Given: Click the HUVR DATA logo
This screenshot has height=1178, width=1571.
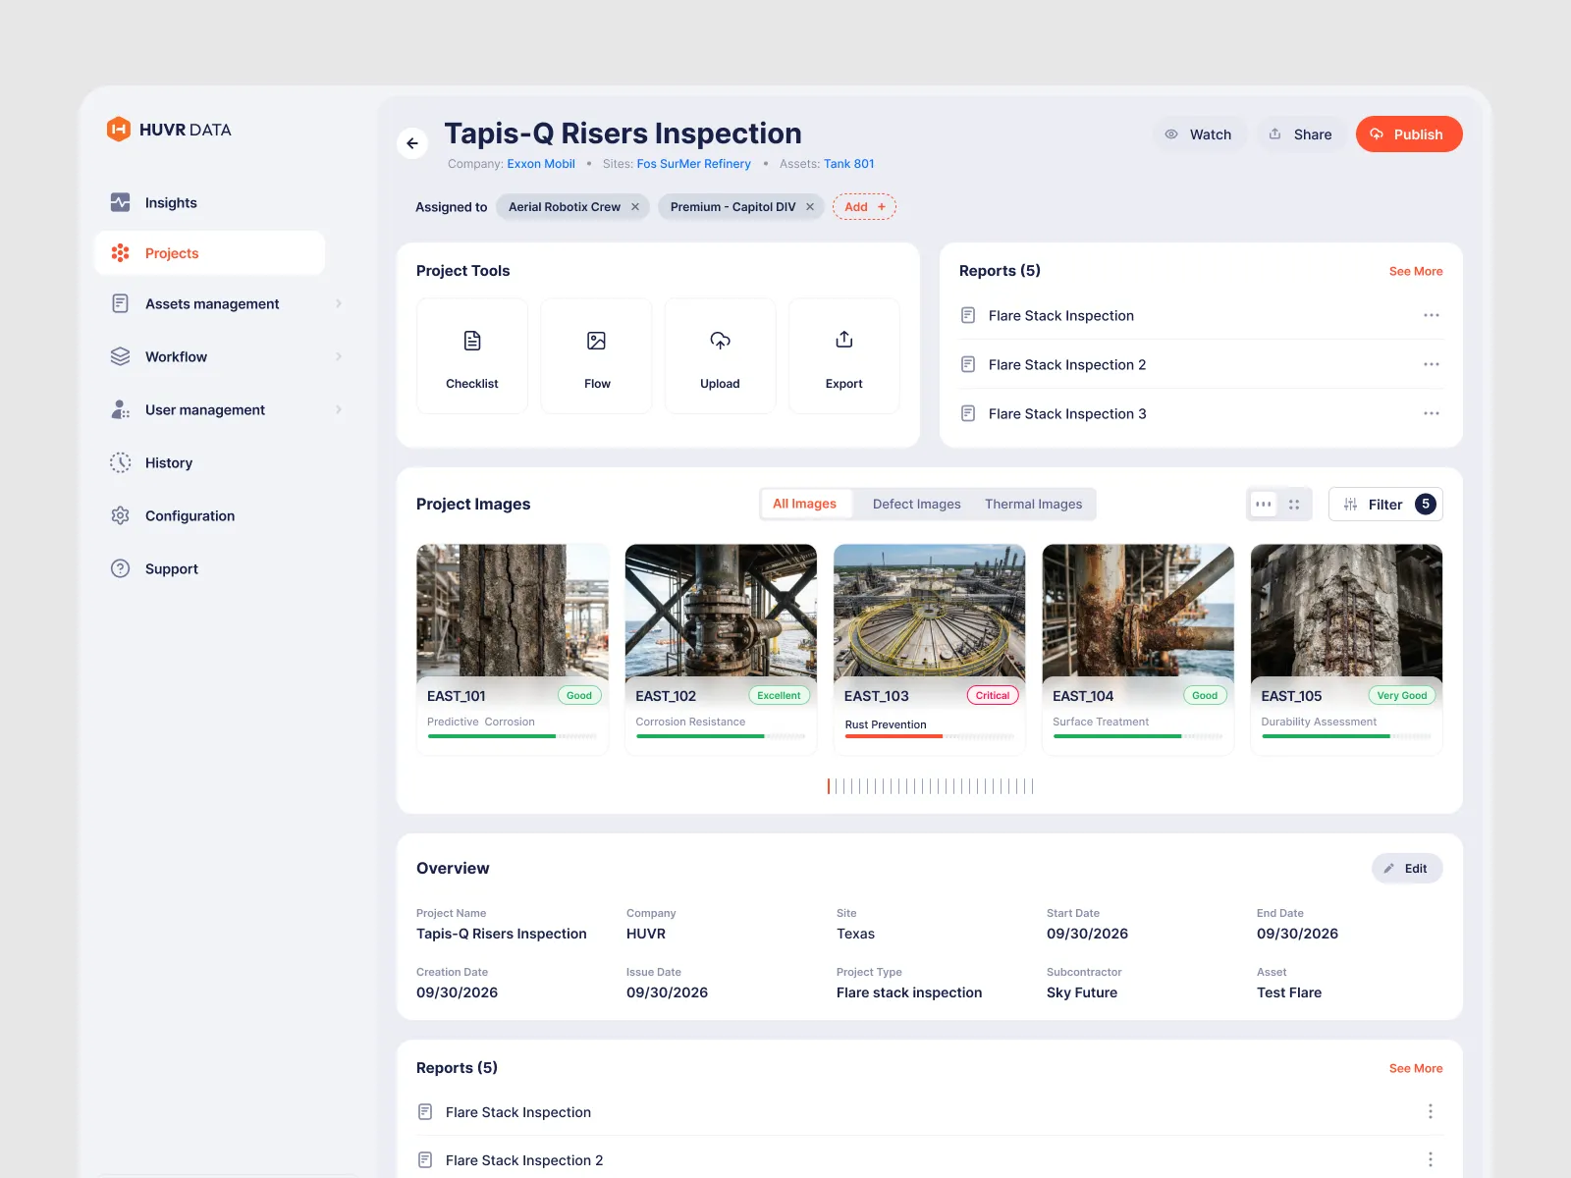Looking at the screenshot, I should [169, 130].
